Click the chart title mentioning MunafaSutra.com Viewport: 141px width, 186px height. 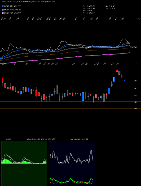28,2
